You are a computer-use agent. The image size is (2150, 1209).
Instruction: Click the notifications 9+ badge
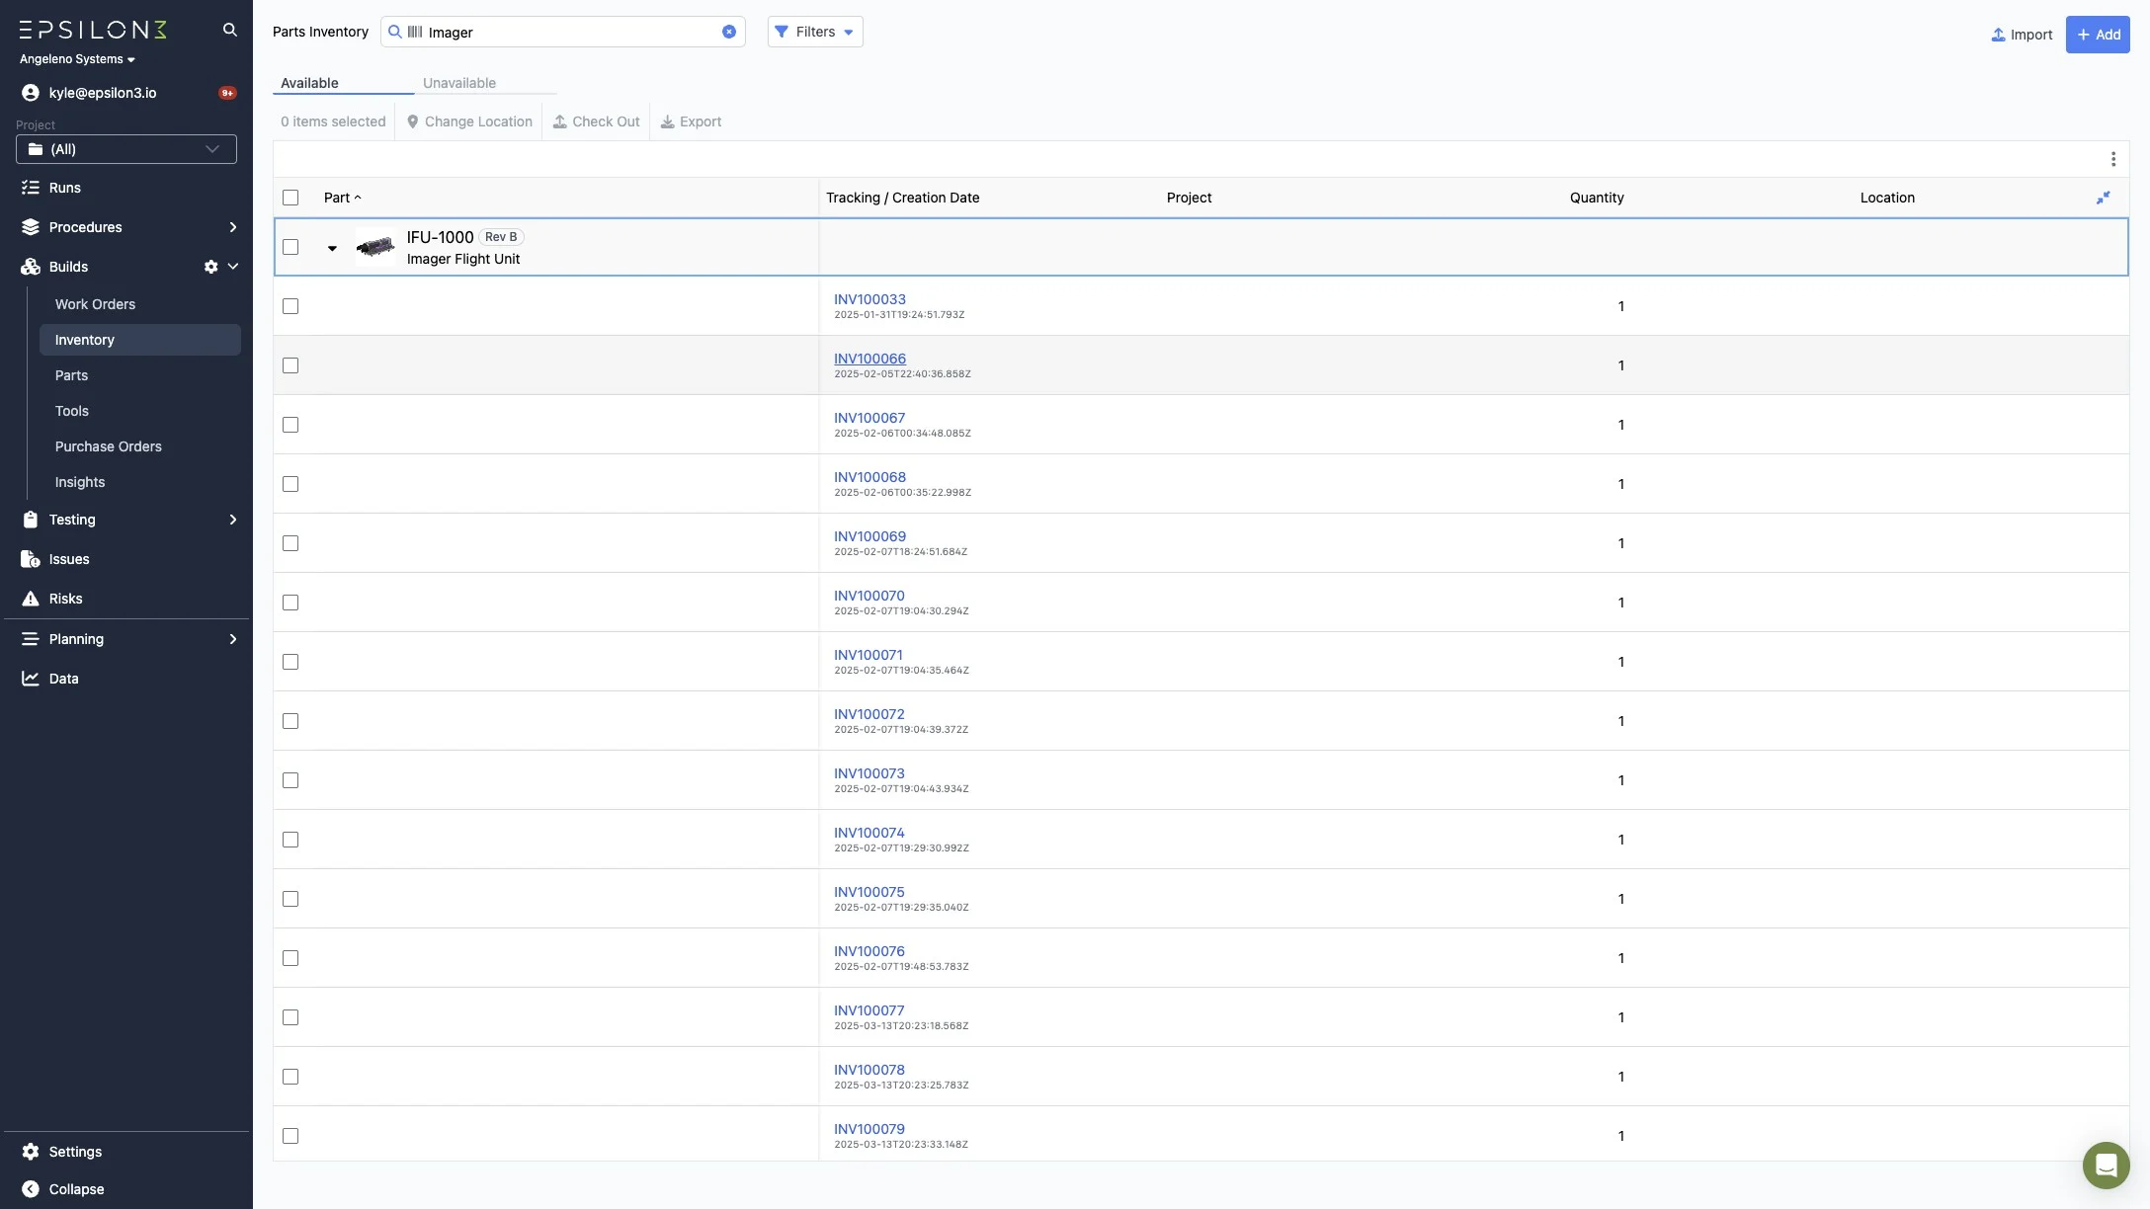coord(227,93)
